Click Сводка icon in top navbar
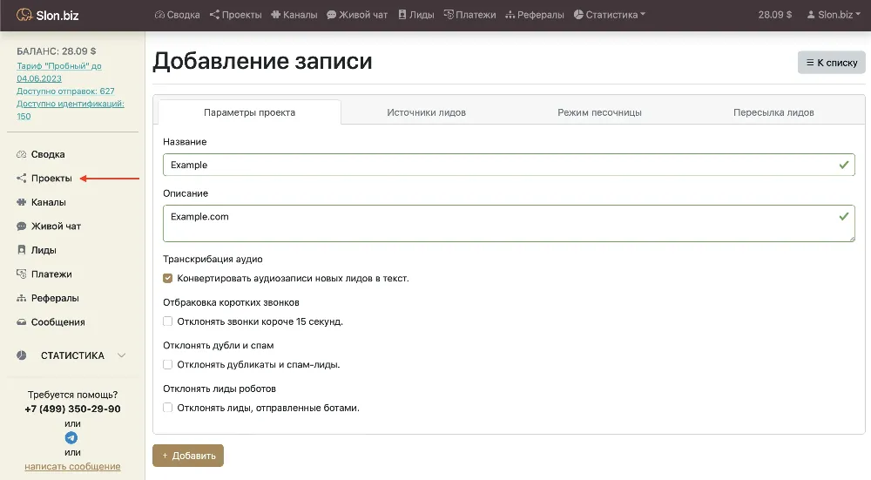The image size is (871, 480). (x=159, y=15)
